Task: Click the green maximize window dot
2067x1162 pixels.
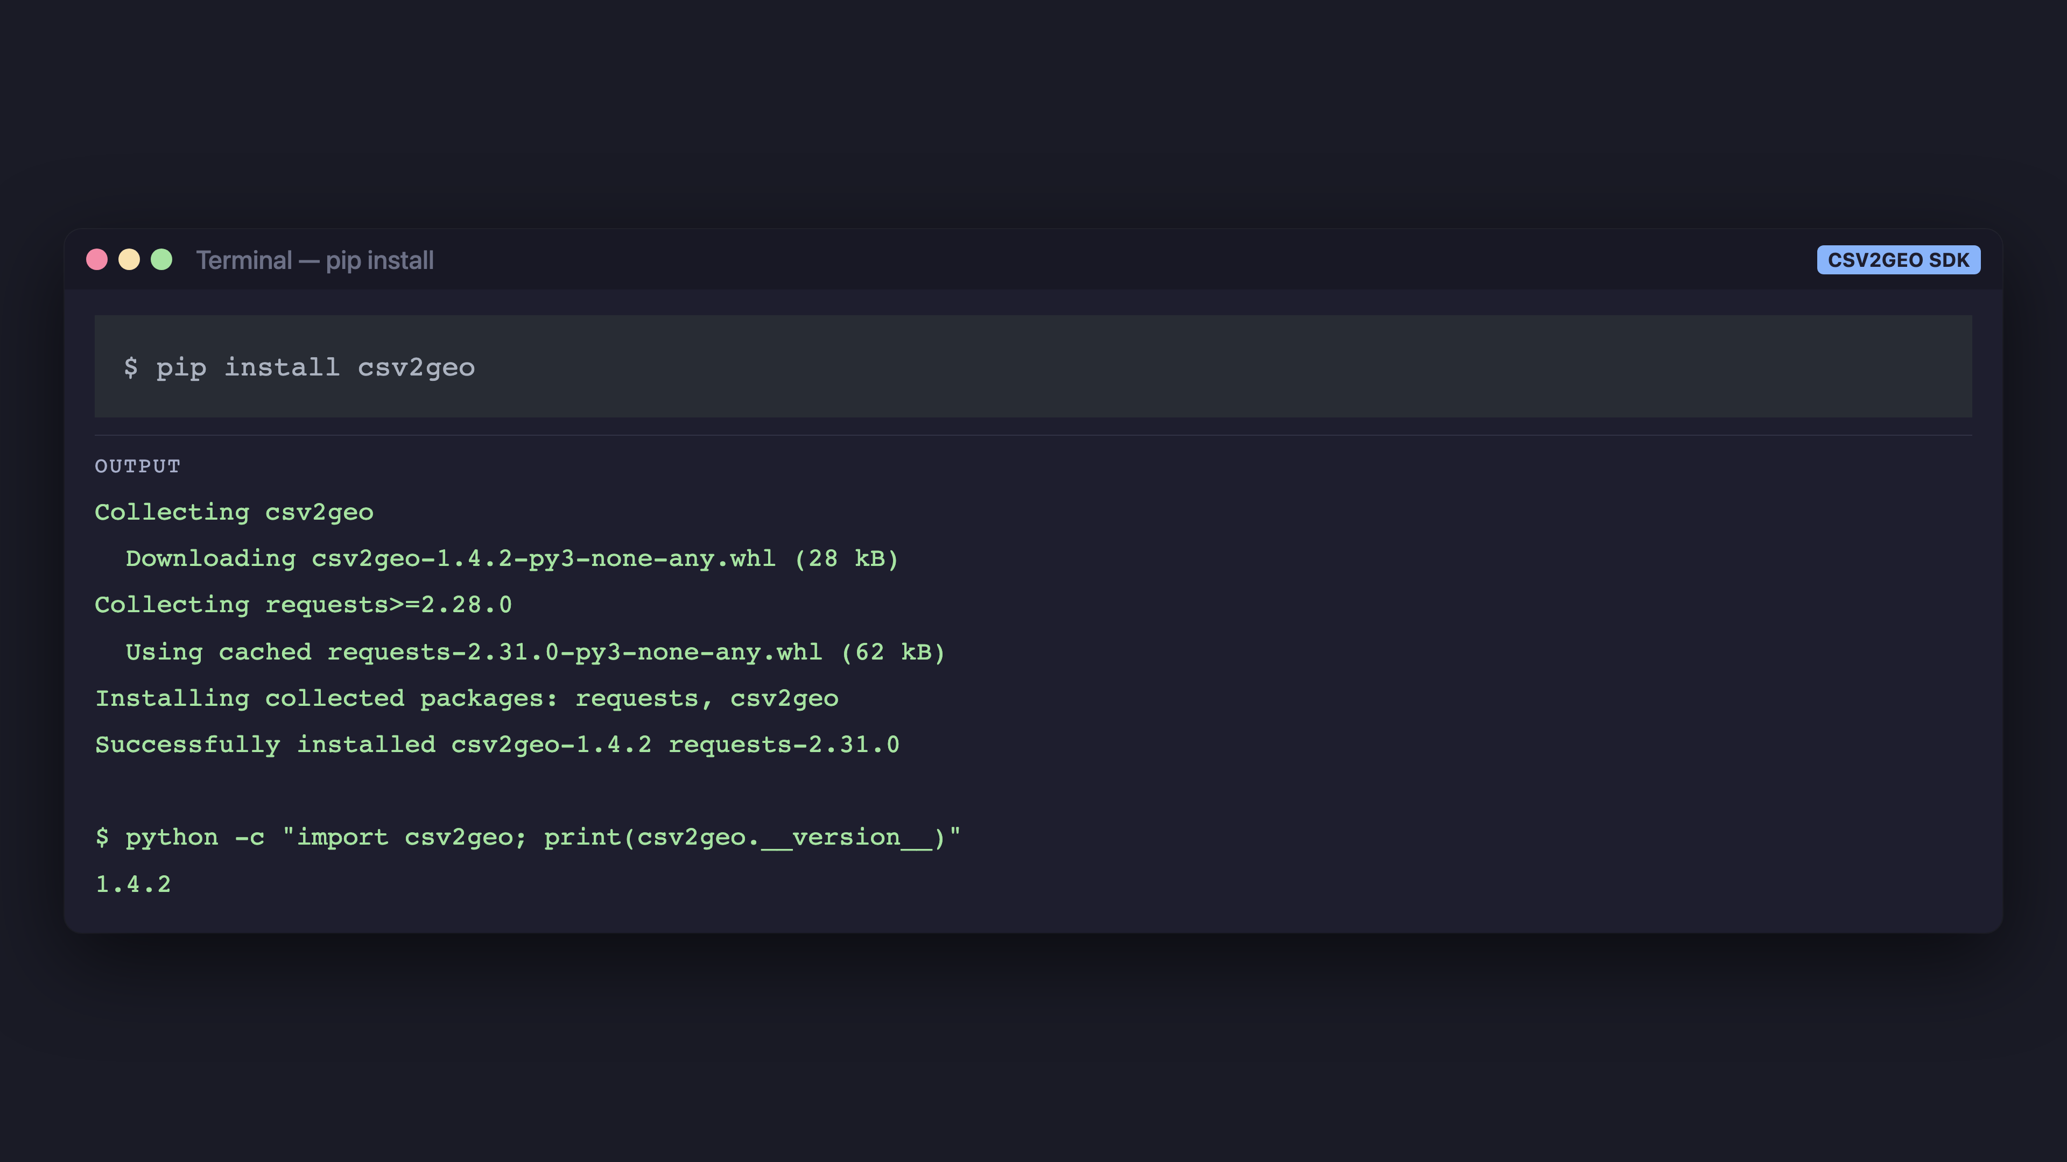Action: tap(161, 260)
